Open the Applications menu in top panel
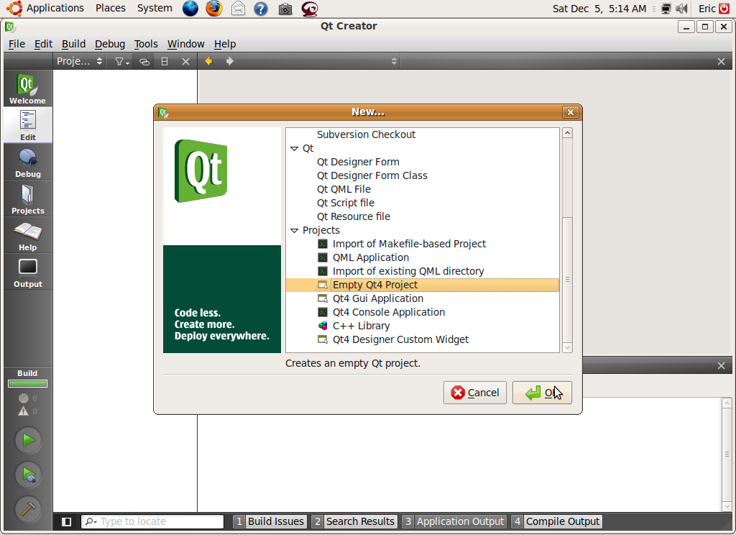The height and width of the screenshot is (535, 736). [55, 9]
